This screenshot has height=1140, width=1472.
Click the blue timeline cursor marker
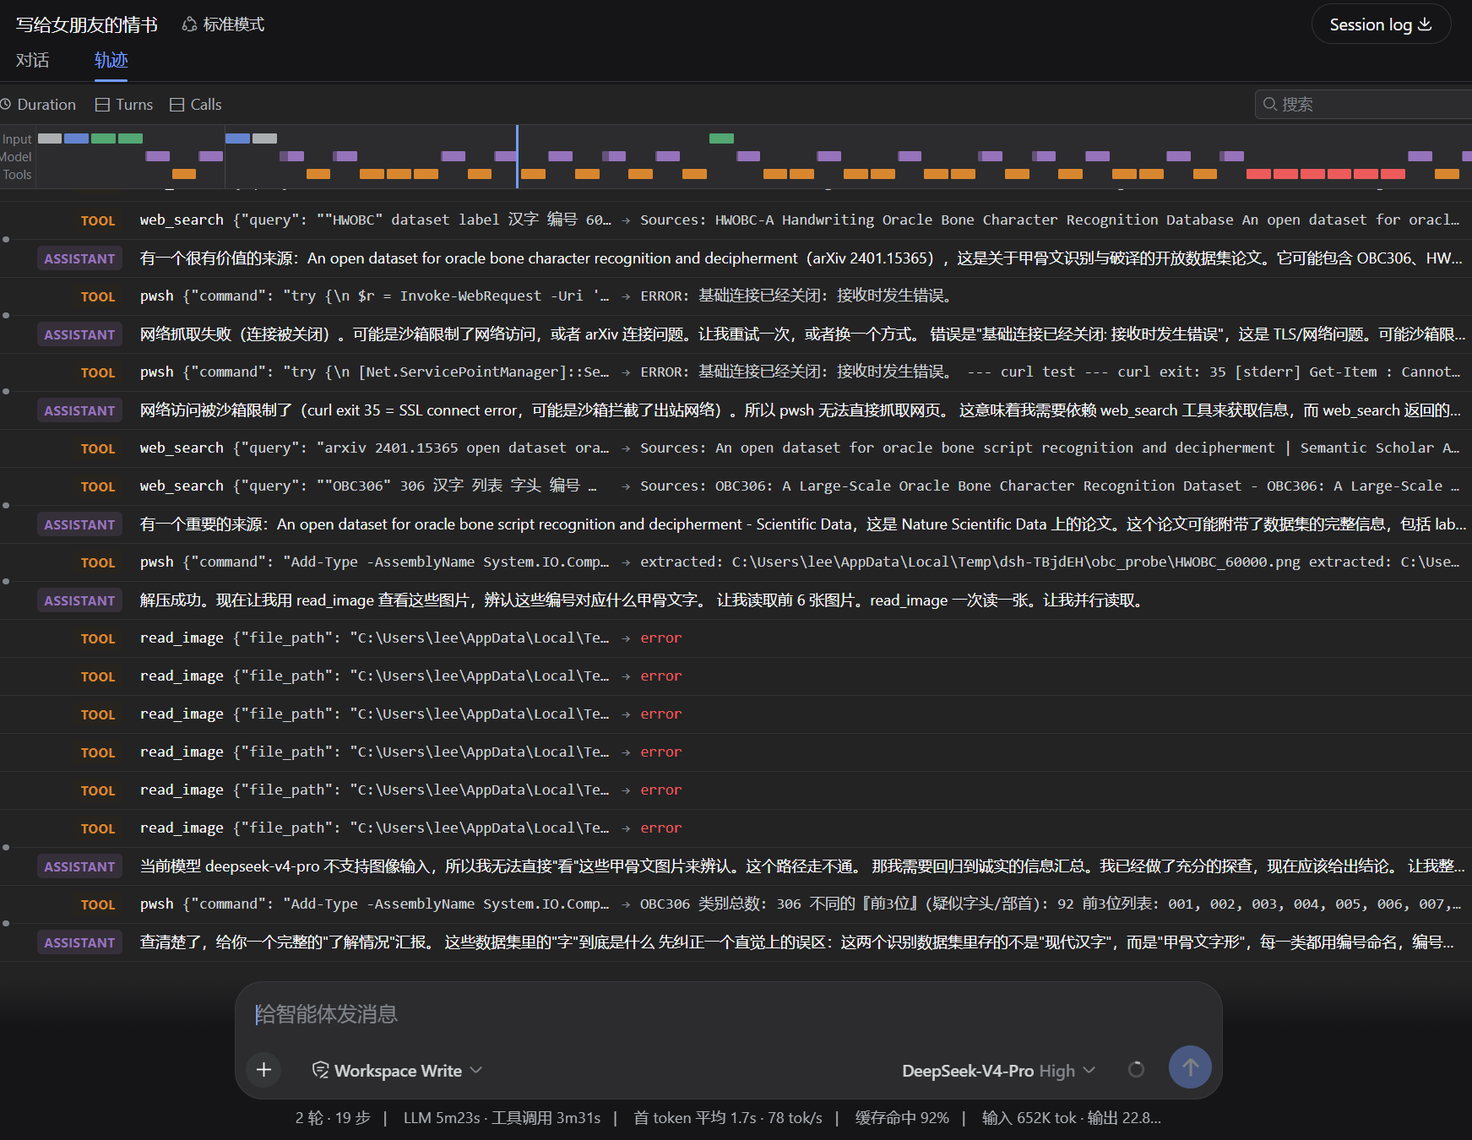click(517, 156)
